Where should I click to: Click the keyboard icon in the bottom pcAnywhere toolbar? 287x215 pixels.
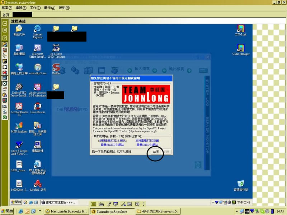click(x=101, y=204)
